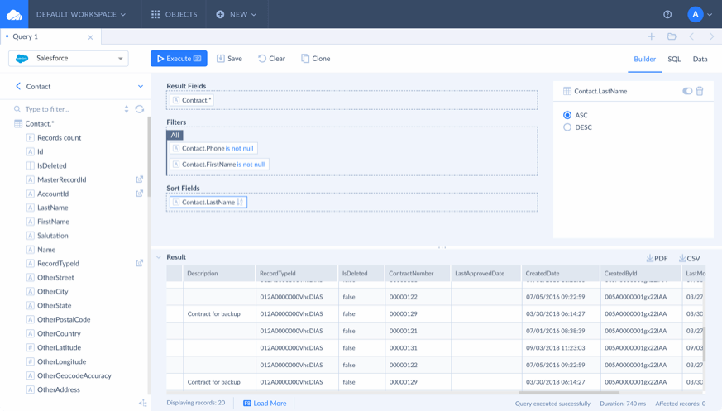Refresh the object fields list

click(140, 109)
